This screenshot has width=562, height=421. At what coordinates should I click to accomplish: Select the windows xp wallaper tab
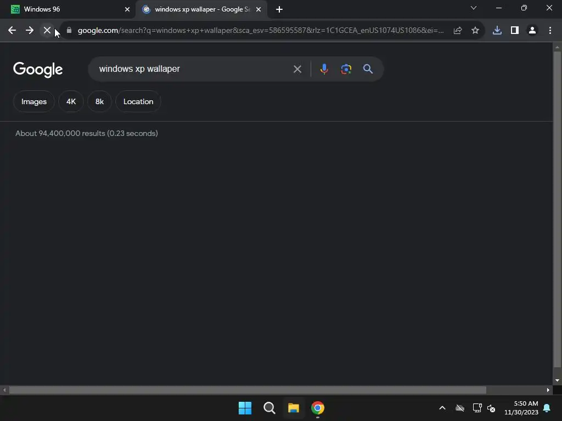[x=201, y=9]
